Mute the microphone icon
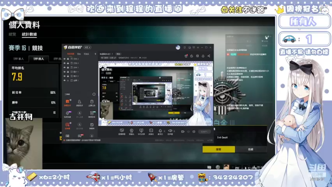This screenshot has width=332, height=187. pos(160,132)
